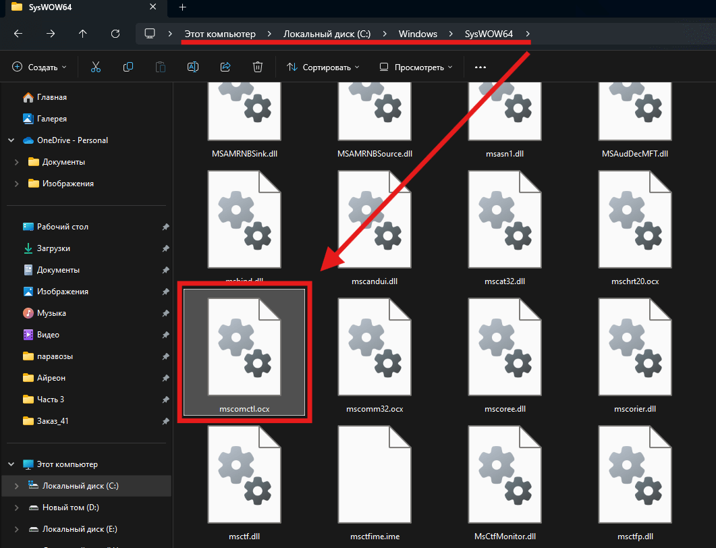Click pin icon next to Музыка

165,313
